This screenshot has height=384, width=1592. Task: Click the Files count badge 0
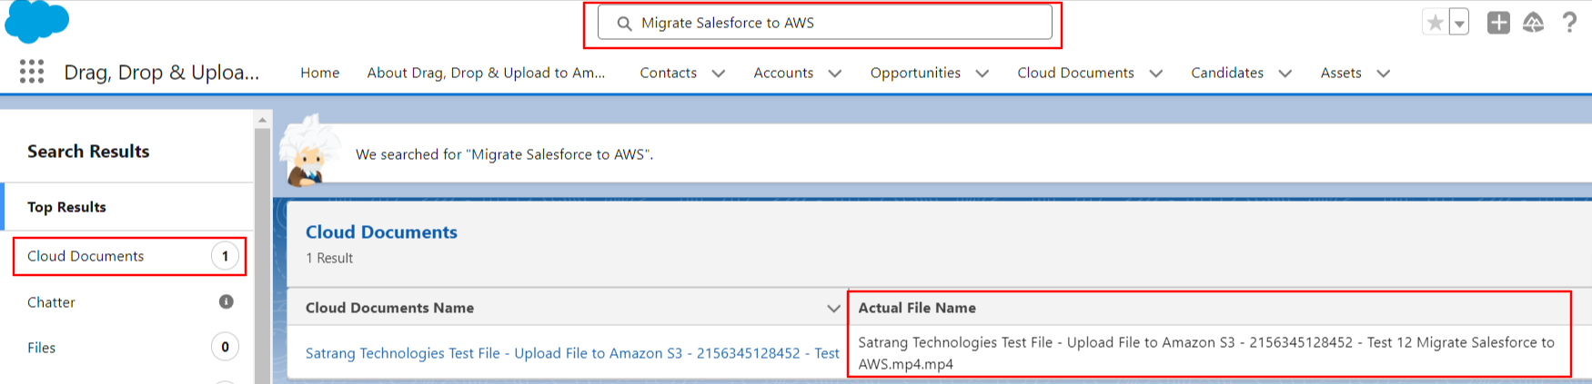(x=226, y=347)
